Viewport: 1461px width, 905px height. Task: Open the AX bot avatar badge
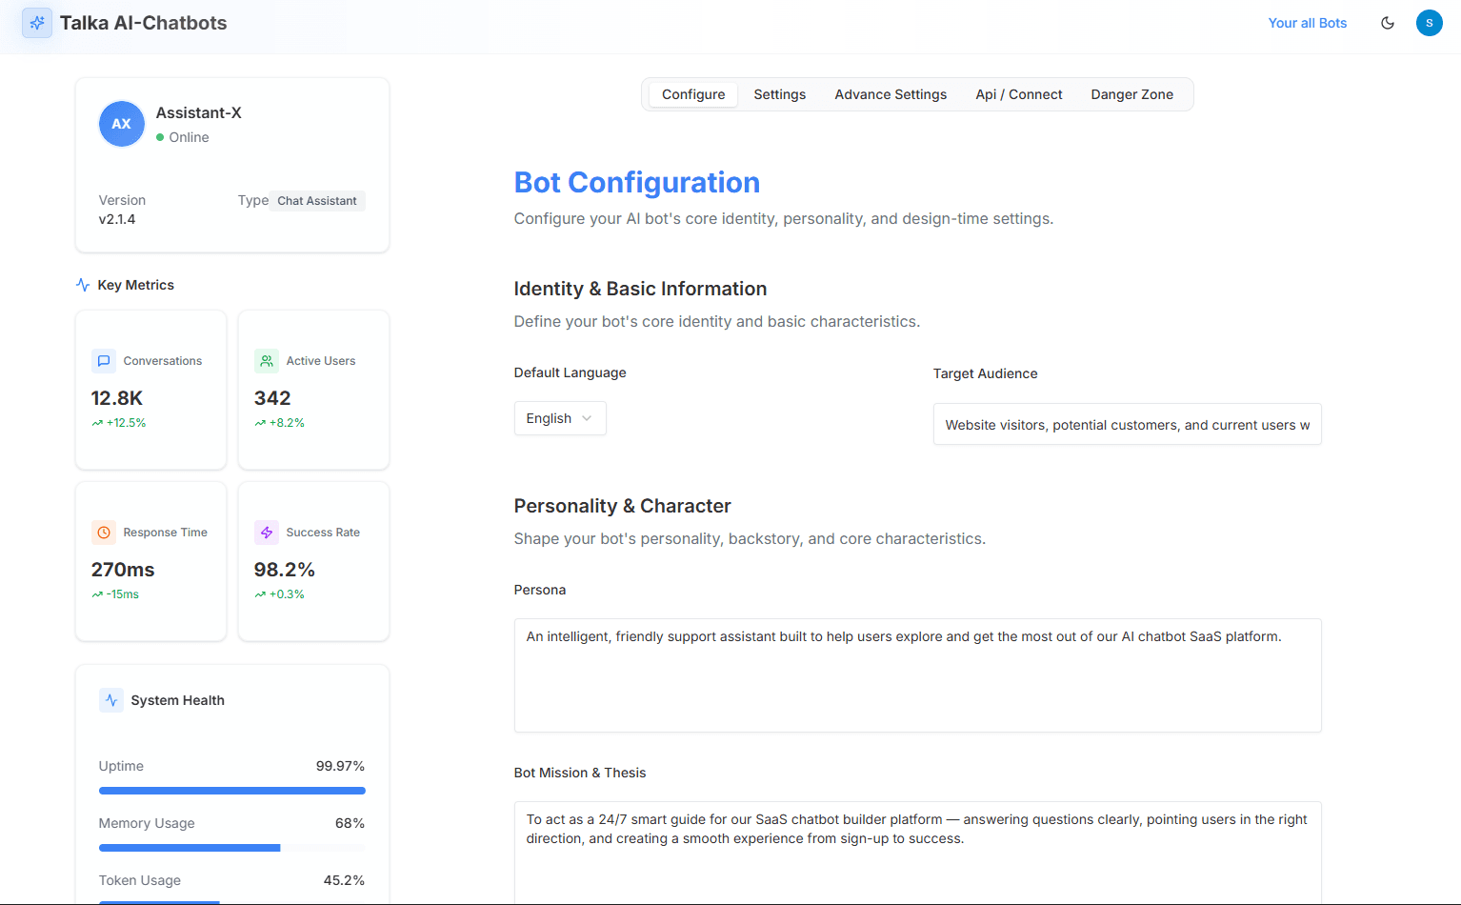pos(121,124)
